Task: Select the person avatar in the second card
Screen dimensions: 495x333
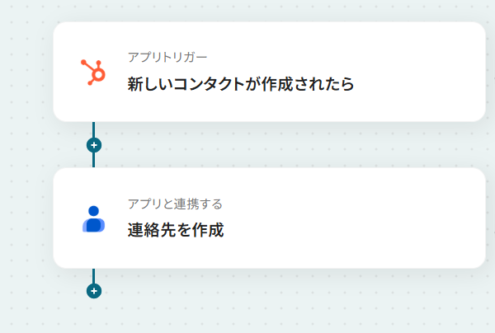Action: (x=93, y=218)
